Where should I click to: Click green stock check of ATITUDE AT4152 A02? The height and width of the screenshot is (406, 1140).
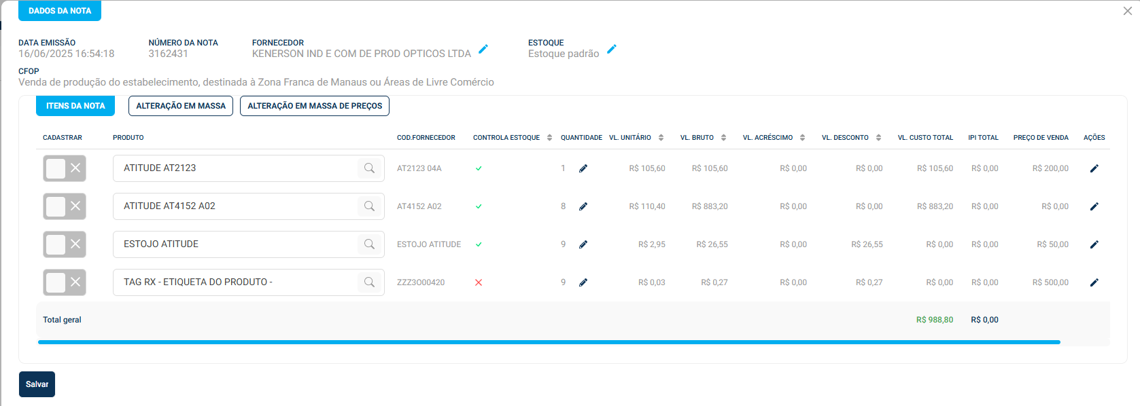pos(479,206)
